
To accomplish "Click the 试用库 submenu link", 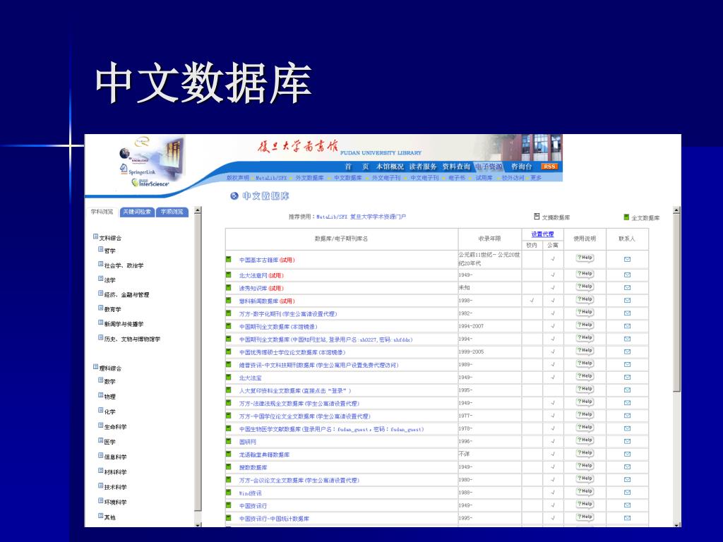I will click(484, 178).
